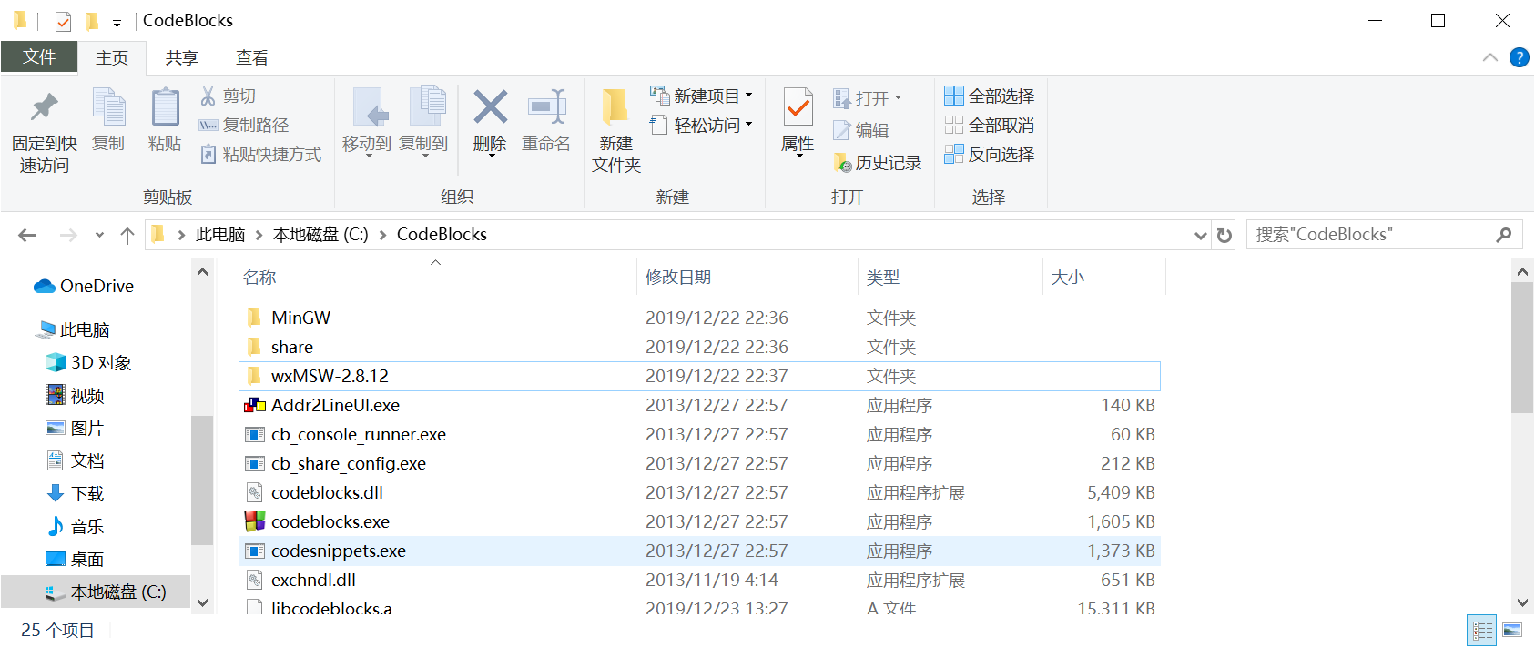
Task: Click the search magnifier icon
Action: (x=1504, y=235)
